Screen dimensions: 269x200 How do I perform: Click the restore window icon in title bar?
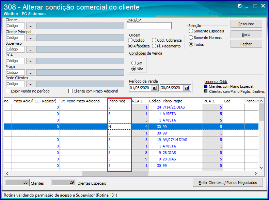[x=239, y=6]
